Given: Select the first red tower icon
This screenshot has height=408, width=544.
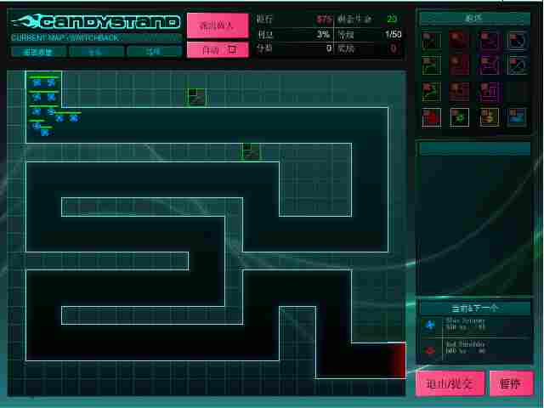Looking at the screenshot, I should point(460,40).
